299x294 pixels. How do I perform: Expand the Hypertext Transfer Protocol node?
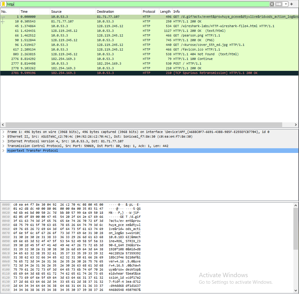tap(3, 150)
